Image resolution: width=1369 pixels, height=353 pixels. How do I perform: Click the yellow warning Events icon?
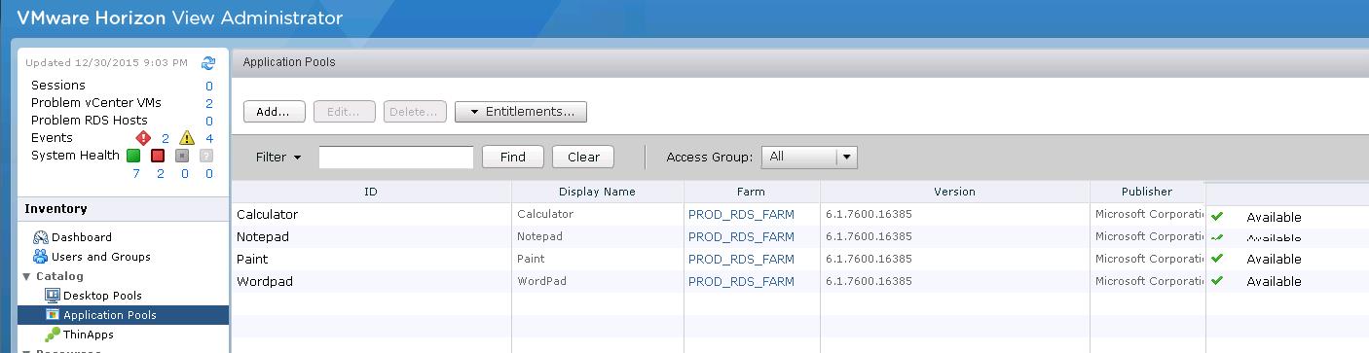tap(187, 138)
